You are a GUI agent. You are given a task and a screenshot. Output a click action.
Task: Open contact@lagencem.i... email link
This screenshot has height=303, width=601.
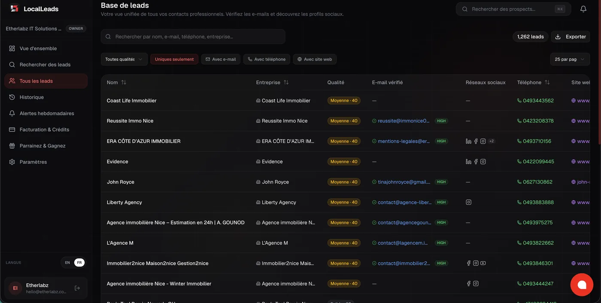[x=403, y=243]
